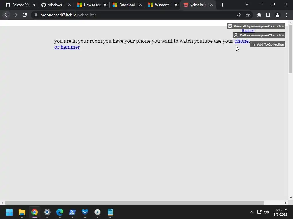View site info via the lock icon
Viewport: 293px width, 219px height.
(x=36, y=15)
